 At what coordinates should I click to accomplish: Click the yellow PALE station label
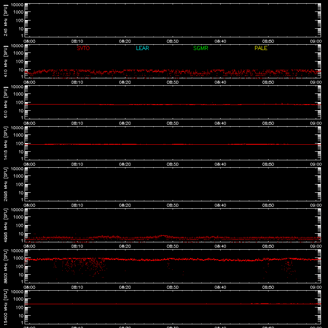261,48
